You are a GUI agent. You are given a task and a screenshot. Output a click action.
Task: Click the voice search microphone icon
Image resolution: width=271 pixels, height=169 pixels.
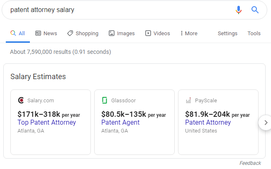tap(239, 10)
